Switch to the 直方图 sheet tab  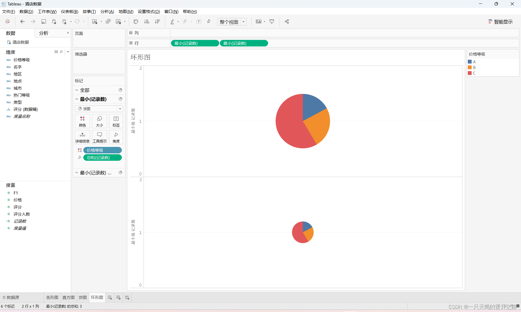click(x=68, y=298)
